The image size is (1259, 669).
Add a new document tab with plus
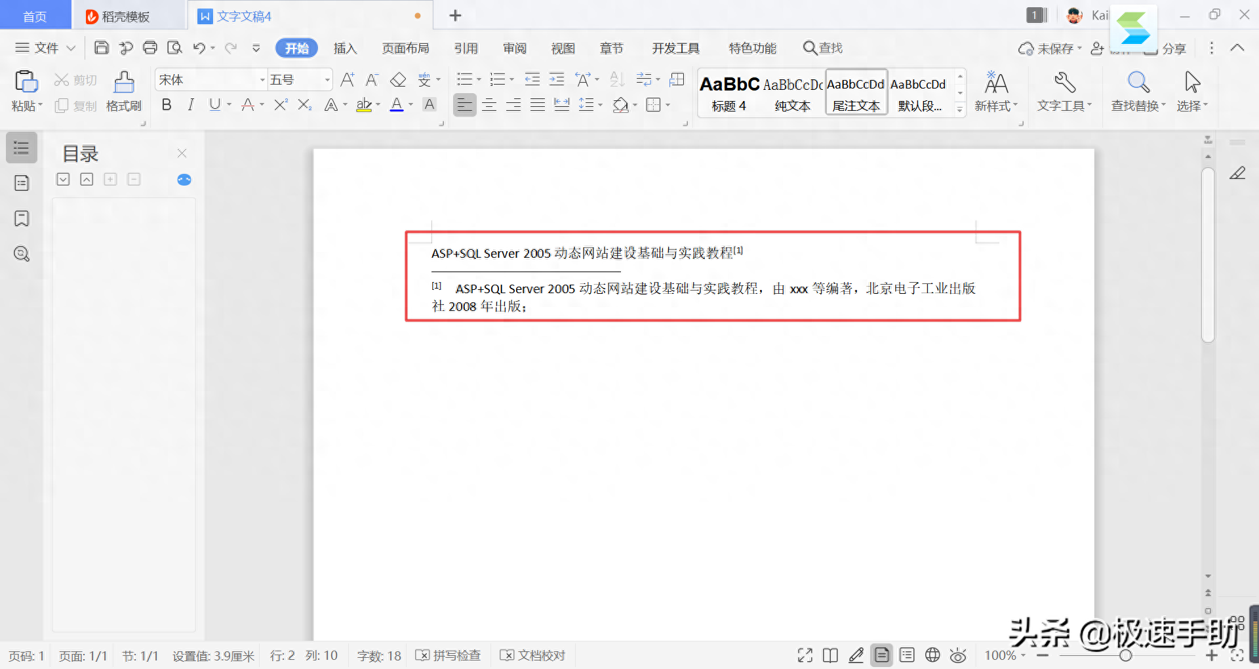pyautogui.click(x=455, y=16)
